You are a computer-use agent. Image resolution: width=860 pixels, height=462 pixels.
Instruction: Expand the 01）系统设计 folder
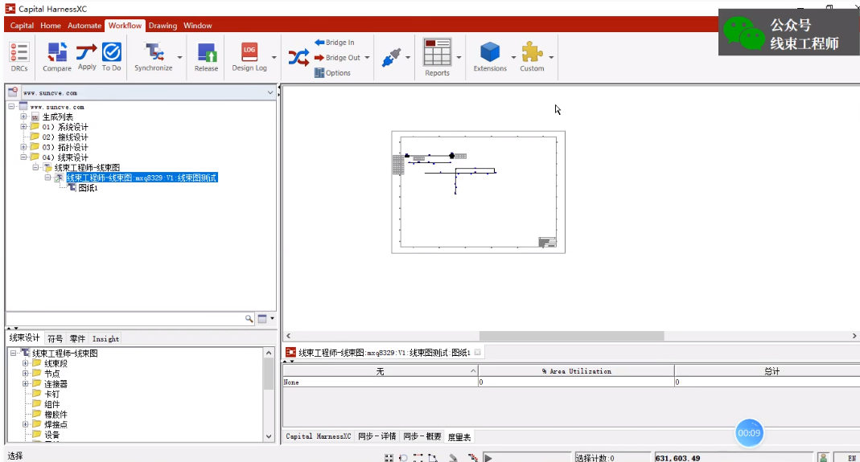23,127
